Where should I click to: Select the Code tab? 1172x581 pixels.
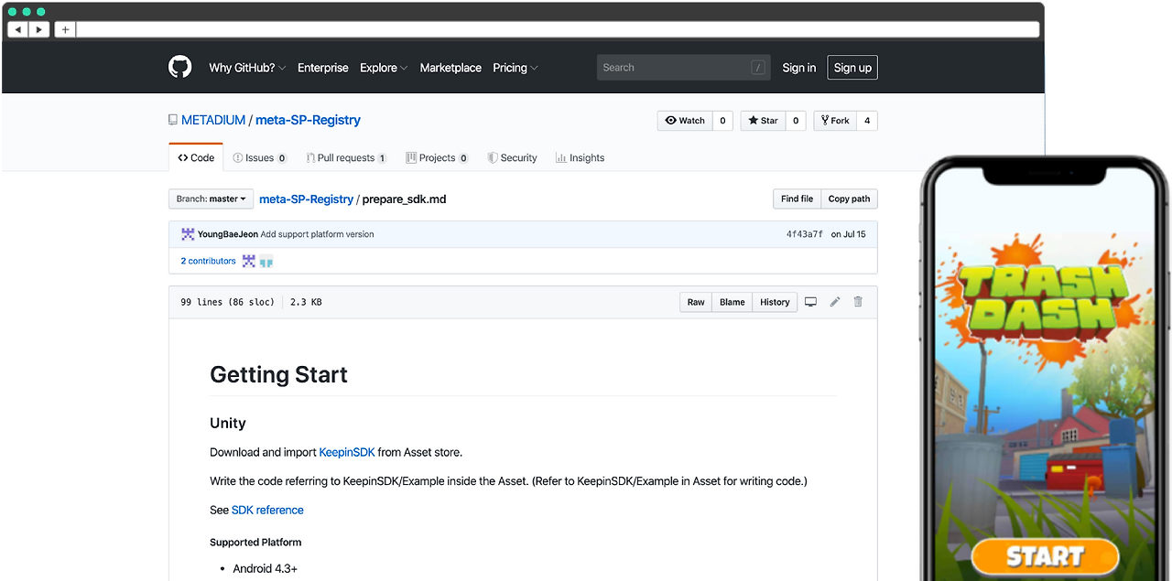tap(196, 157)
